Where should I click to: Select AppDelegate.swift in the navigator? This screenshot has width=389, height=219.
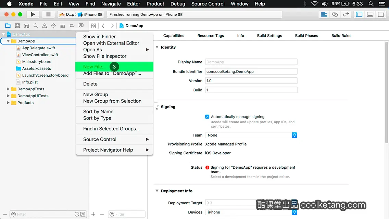(x=39, y=48)
